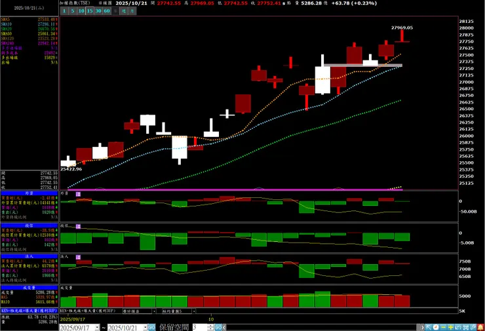Viewport: 485px width, 331px height.
Task: Click the 保留空間 number input field
Action: pos(200,327)
